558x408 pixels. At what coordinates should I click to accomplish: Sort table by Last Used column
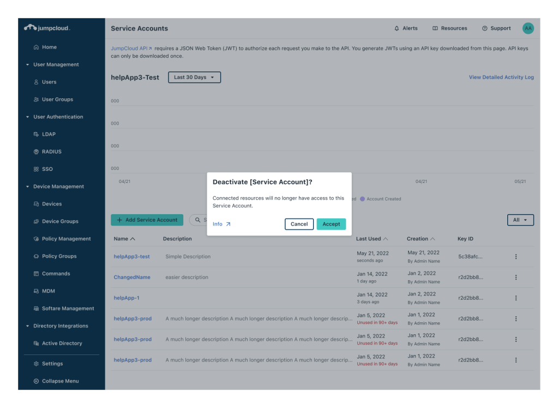point(372,239)
